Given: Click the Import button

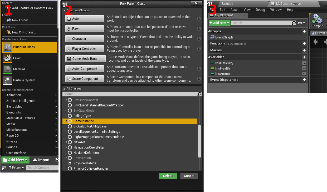Looking at the screenshot, I should click(x=41, y=160).
